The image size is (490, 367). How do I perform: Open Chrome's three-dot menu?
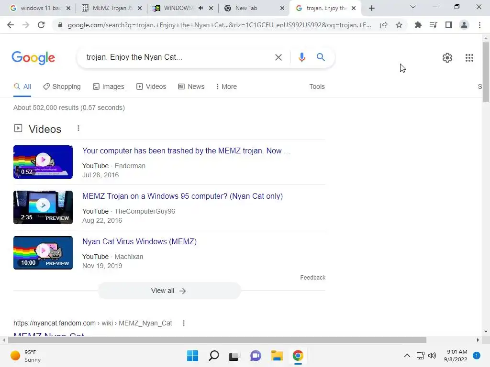[x=479, y=25]
